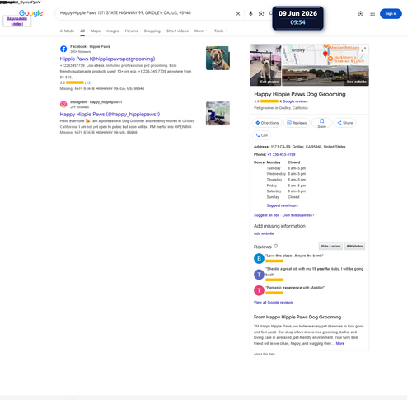
Task: Click the Directions button
Action: 267,123
